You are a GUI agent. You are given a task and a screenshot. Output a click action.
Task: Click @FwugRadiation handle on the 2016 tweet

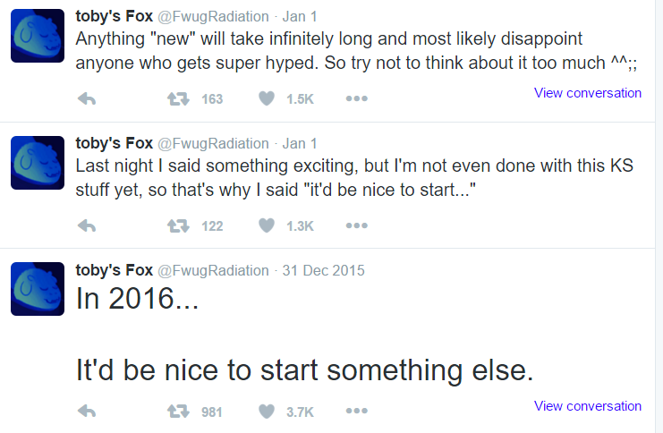pos(214,270)
